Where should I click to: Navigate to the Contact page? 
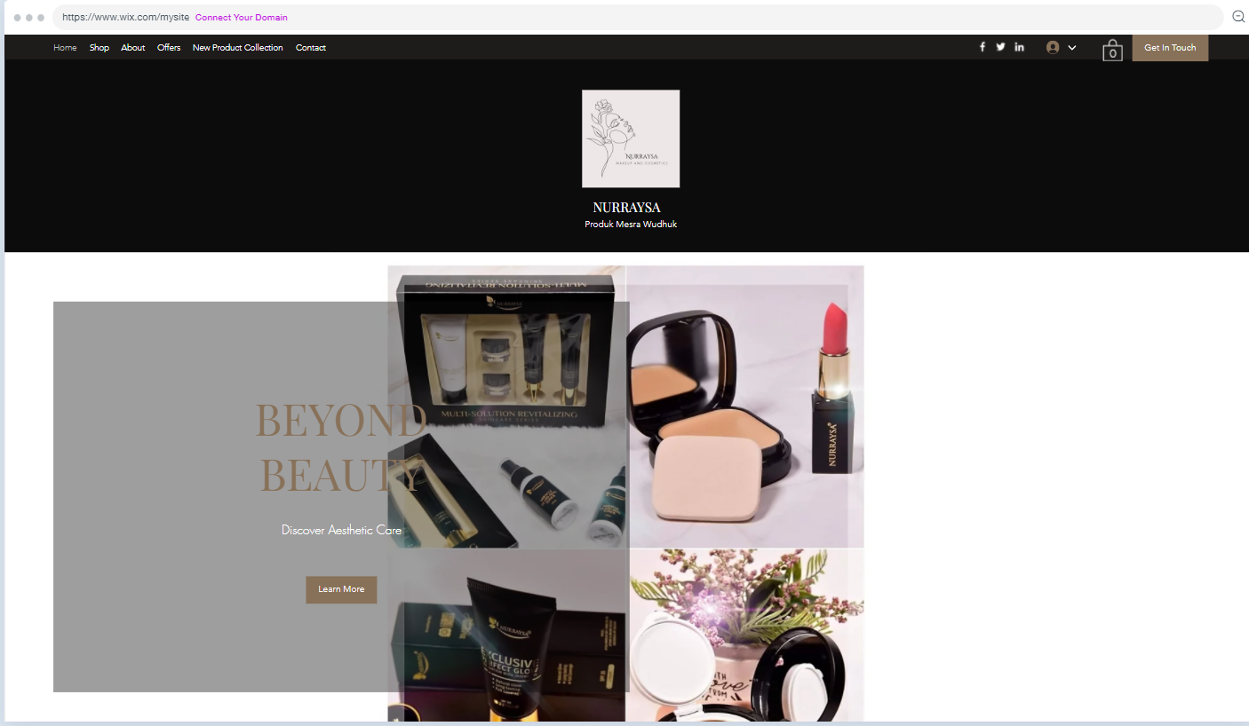(x=311, y=48)
